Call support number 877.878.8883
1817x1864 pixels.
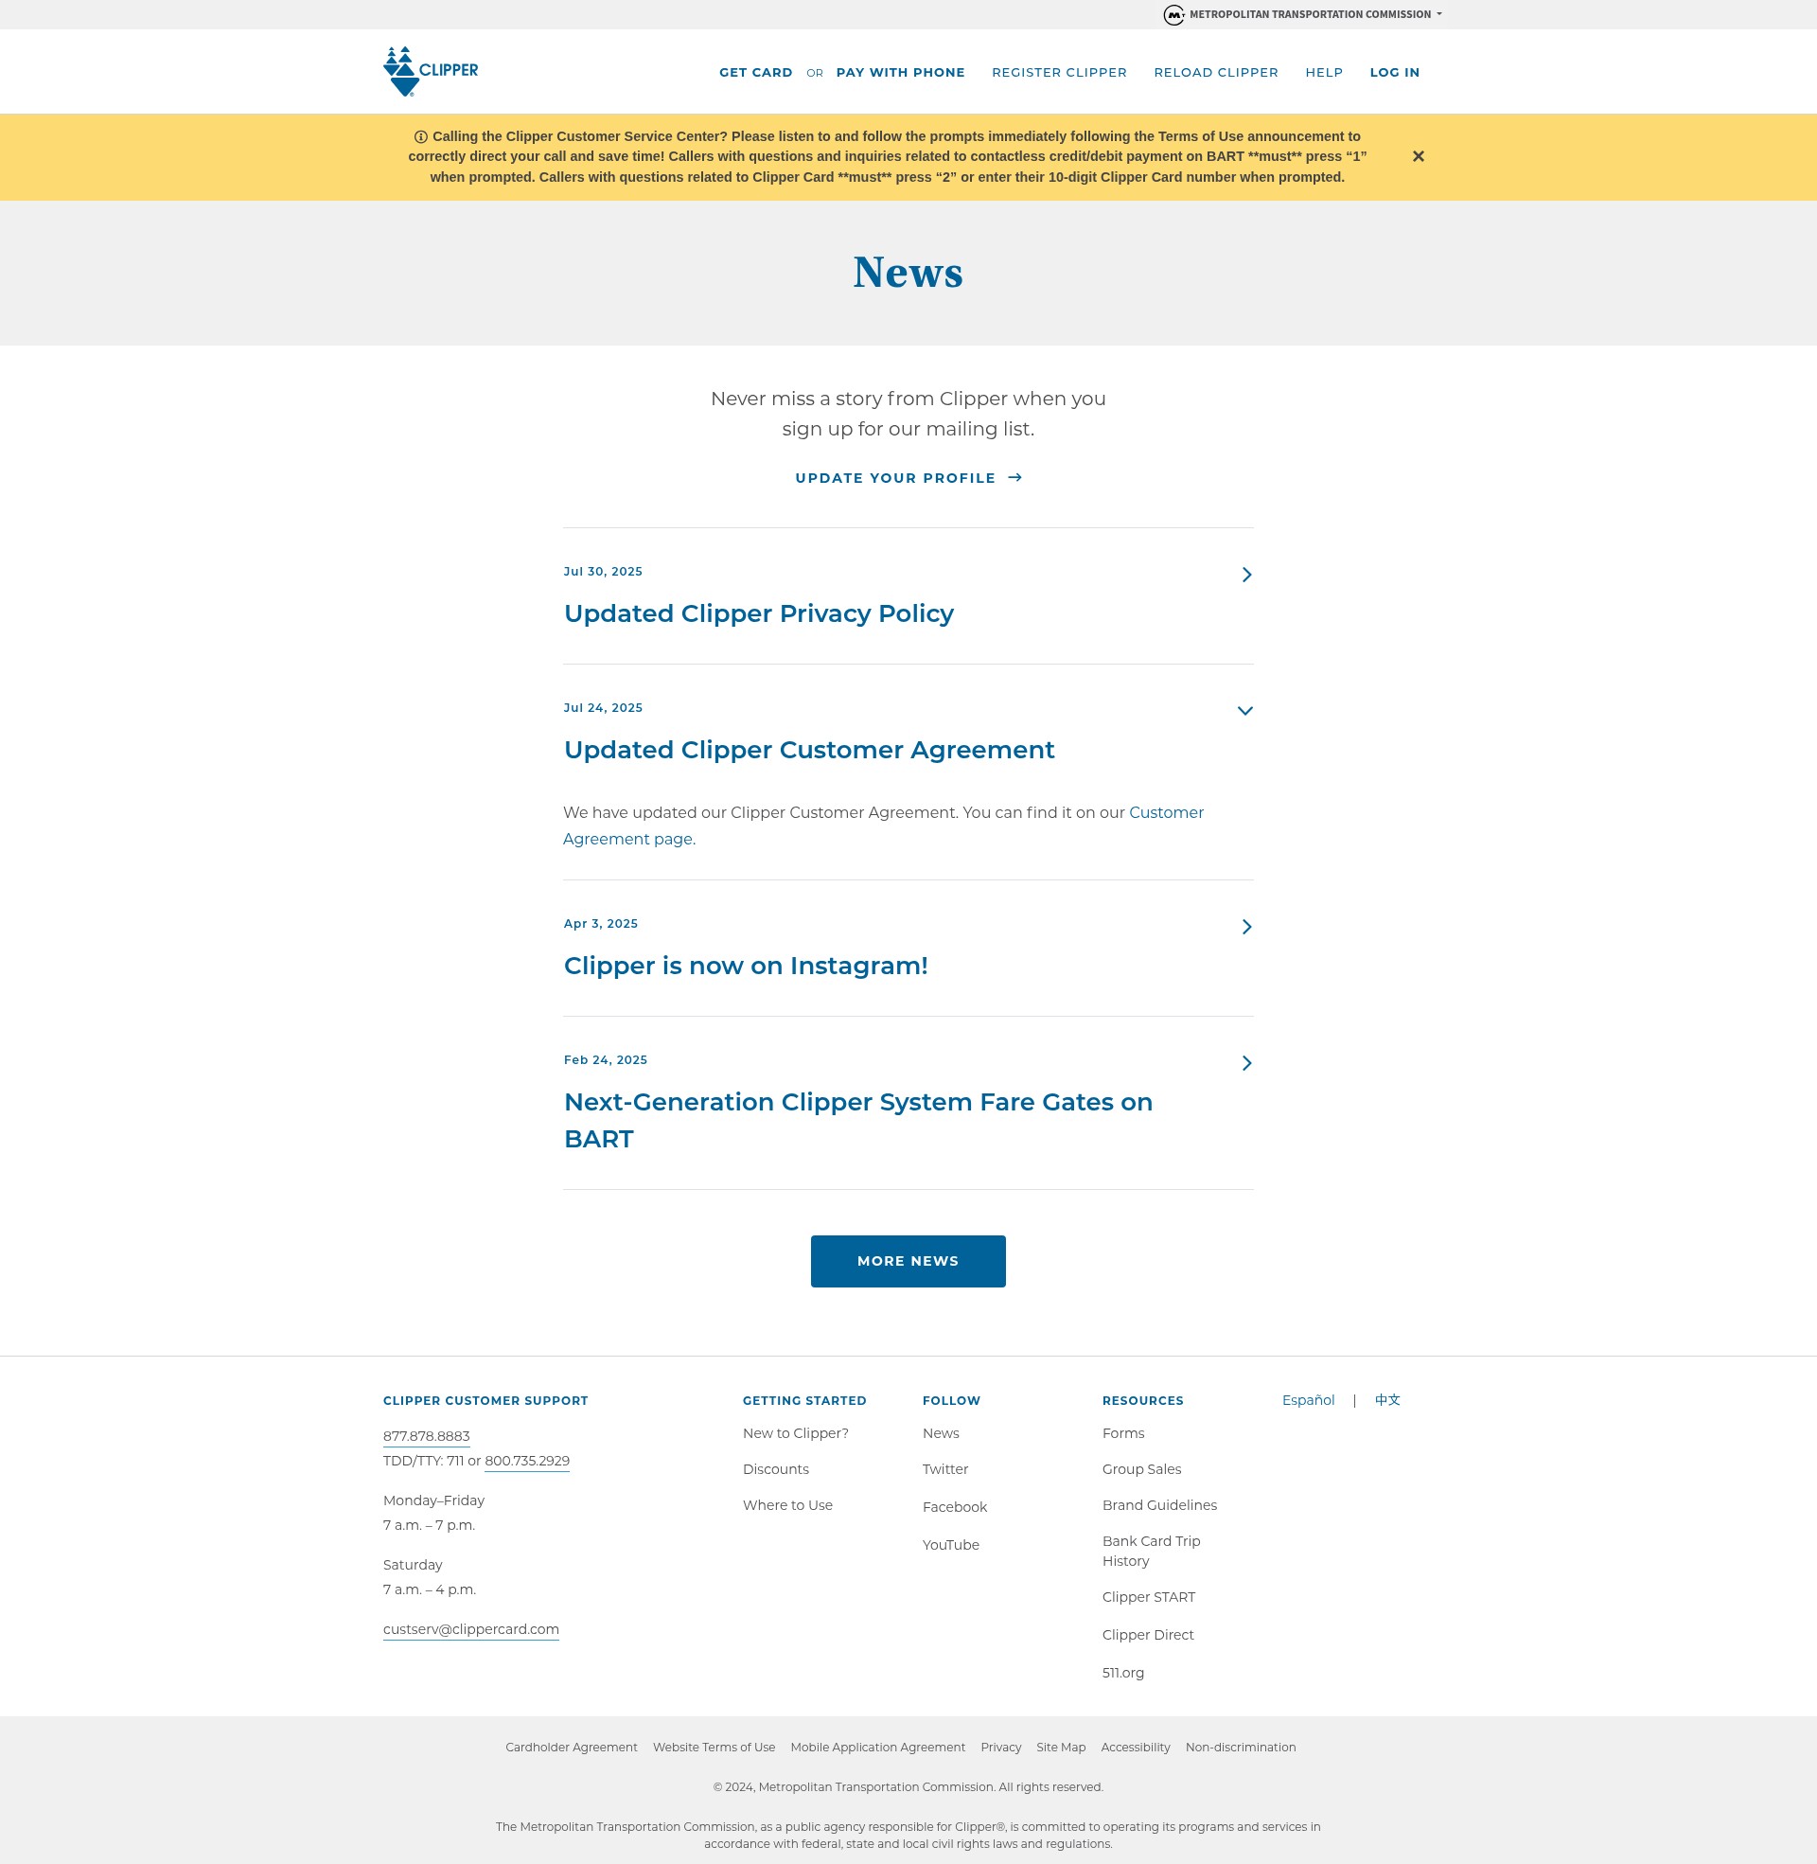click(427, 1436)
